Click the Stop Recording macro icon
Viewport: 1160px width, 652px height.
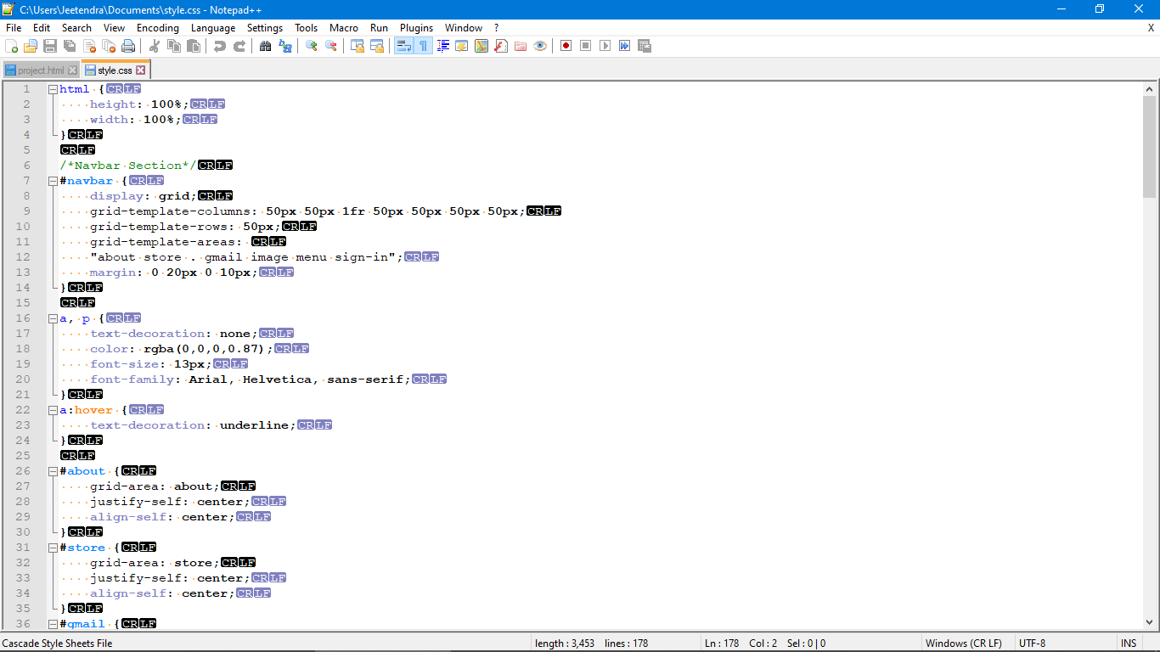point(586,46)
